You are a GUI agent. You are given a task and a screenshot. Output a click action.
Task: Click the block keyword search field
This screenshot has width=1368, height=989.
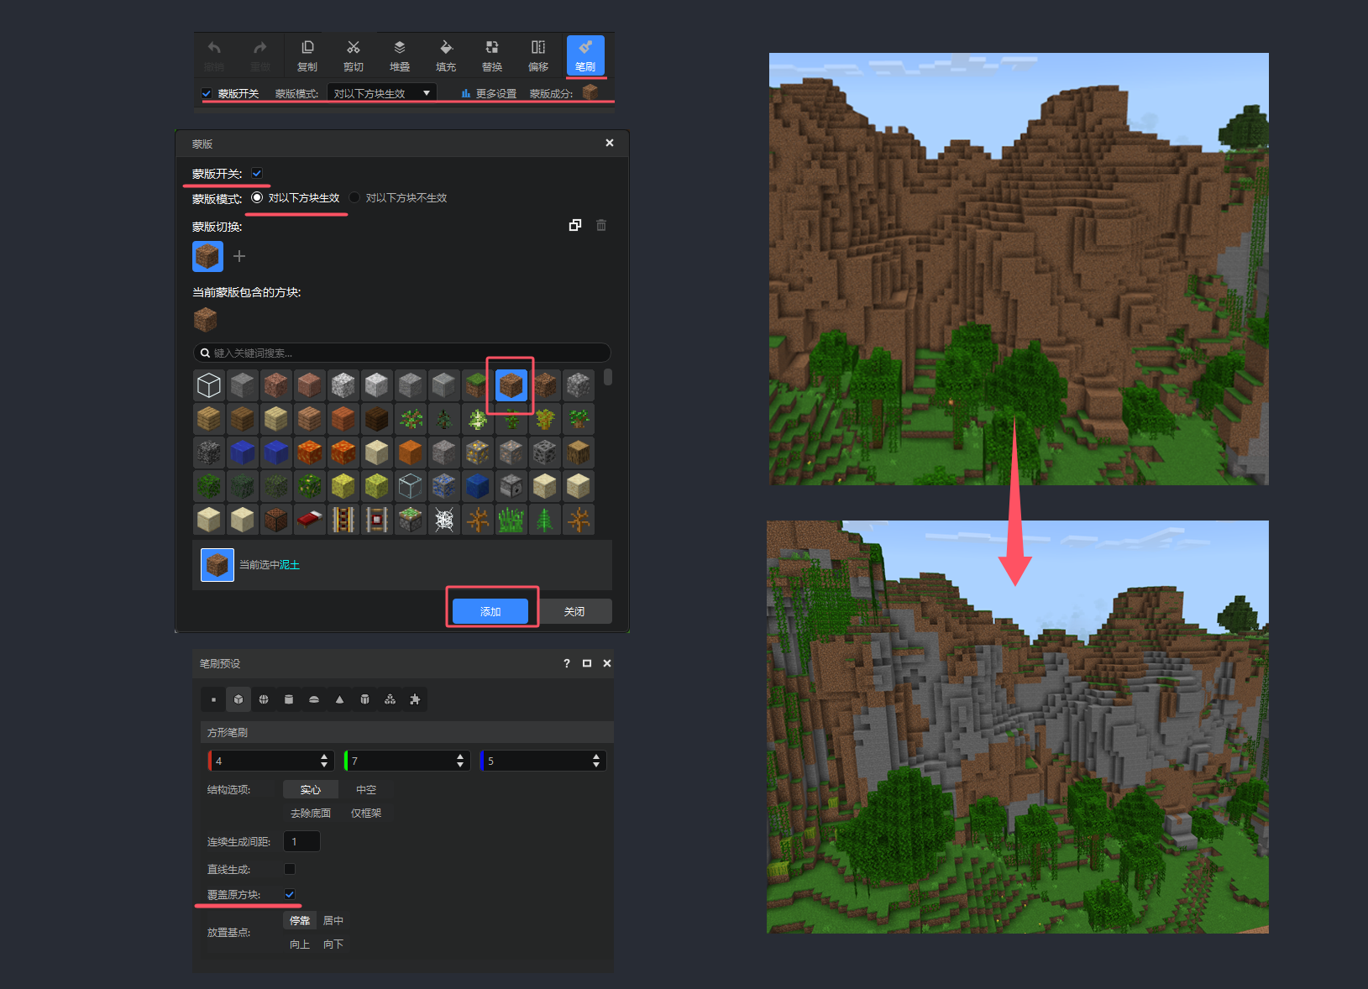pyautogui.click(x=403, y=353)
